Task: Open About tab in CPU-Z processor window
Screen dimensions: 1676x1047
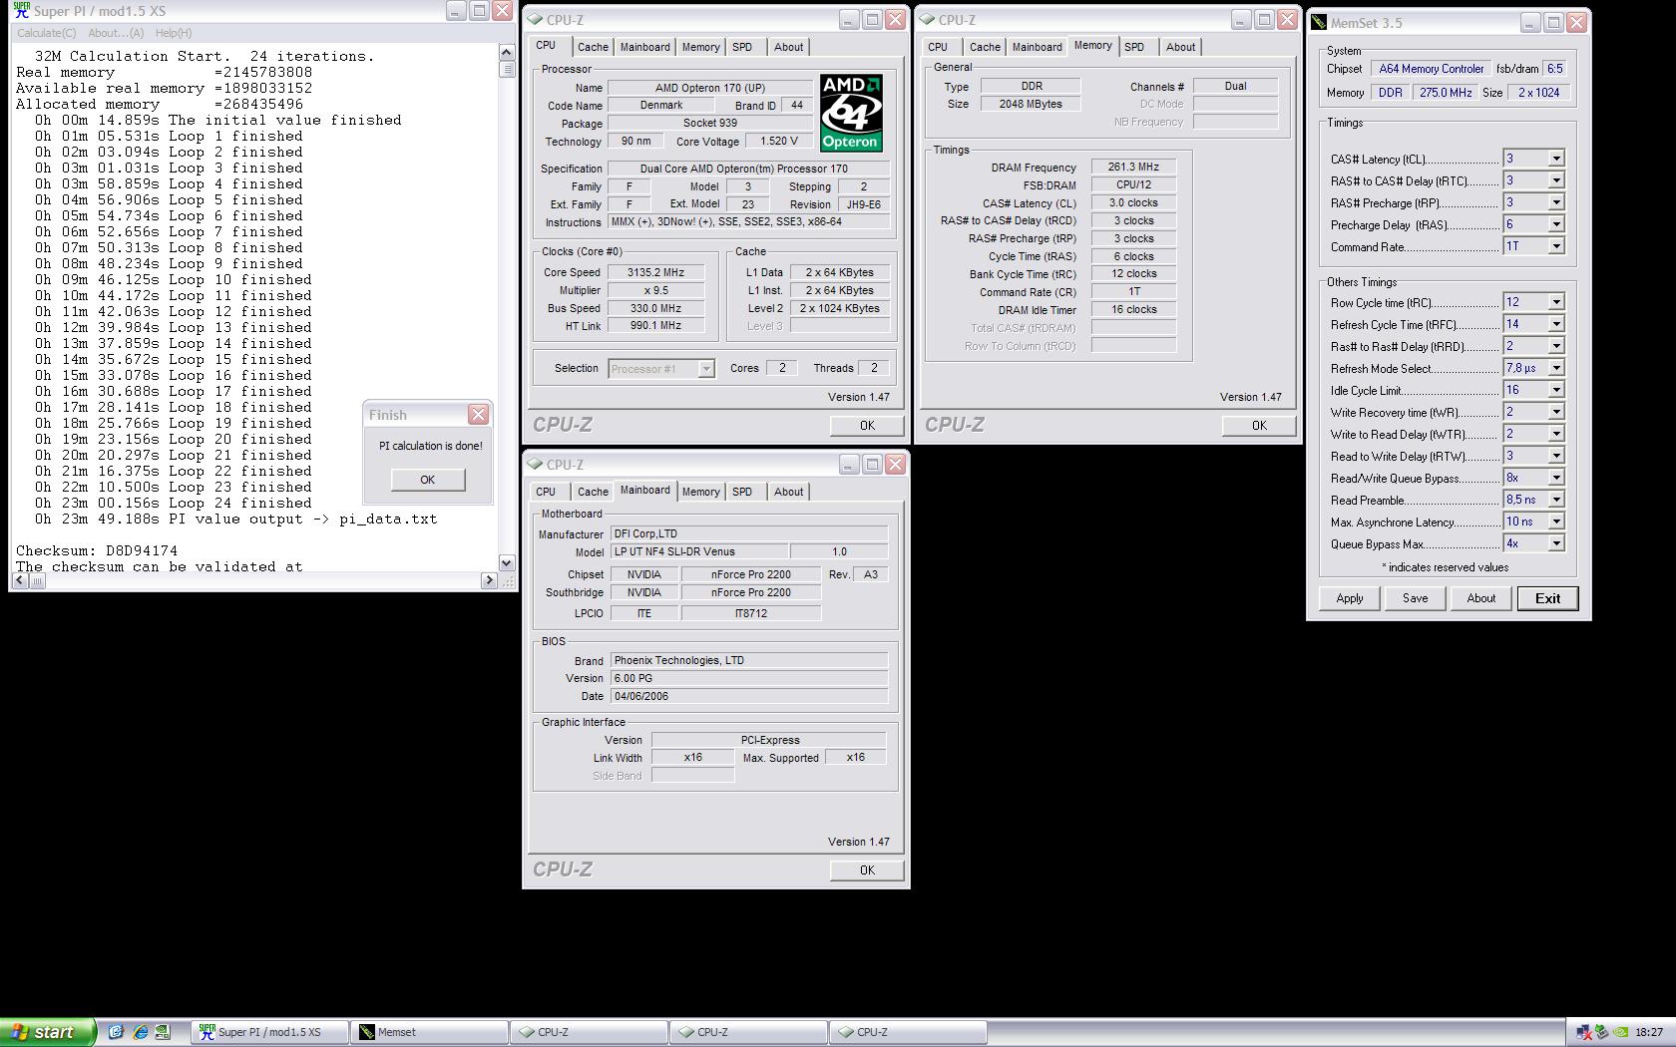Action: pos(788,47)
